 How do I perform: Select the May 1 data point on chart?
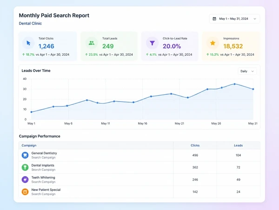[32, 112]
